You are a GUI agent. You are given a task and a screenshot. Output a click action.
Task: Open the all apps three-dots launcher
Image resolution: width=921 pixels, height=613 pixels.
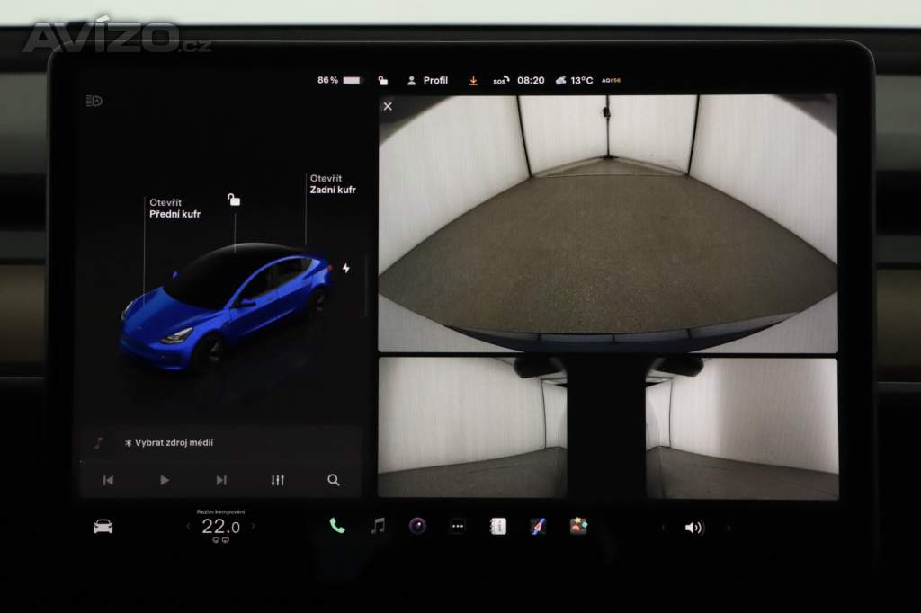point(458,527)
